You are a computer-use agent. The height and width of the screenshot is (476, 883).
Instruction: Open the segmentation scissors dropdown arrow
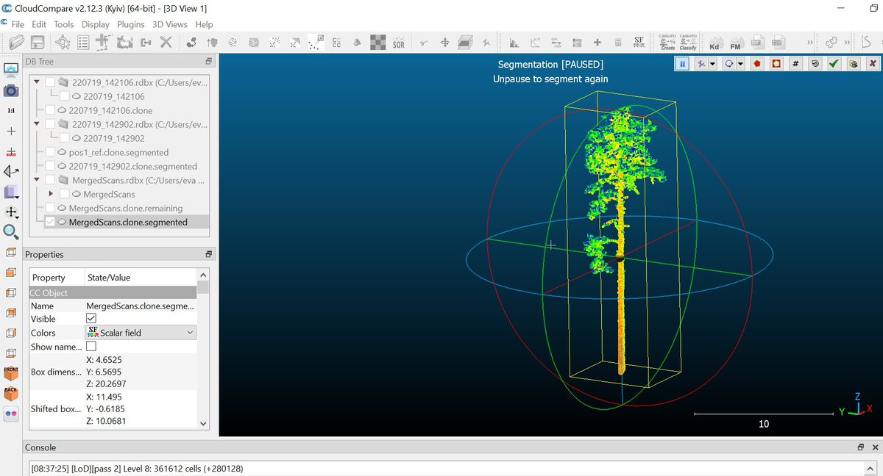coord(712,64)
